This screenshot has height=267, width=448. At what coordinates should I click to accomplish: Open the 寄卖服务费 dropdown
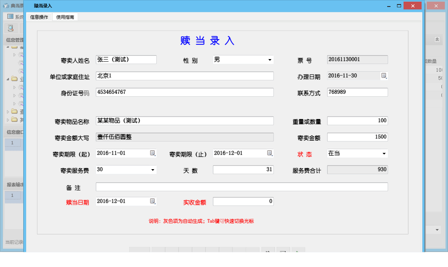(152, 170)
